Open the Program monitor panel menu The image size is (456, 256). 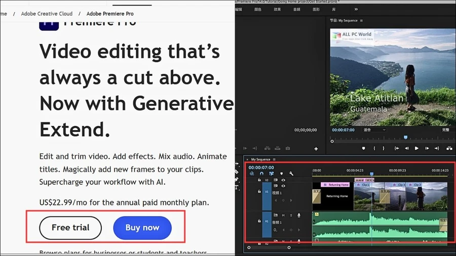[361, 21]
